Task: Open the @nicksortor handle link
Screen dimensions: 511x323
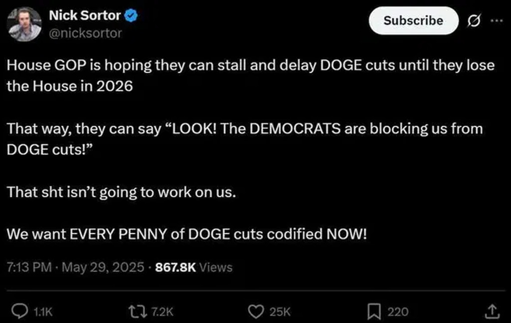Action: pos(85,33)
